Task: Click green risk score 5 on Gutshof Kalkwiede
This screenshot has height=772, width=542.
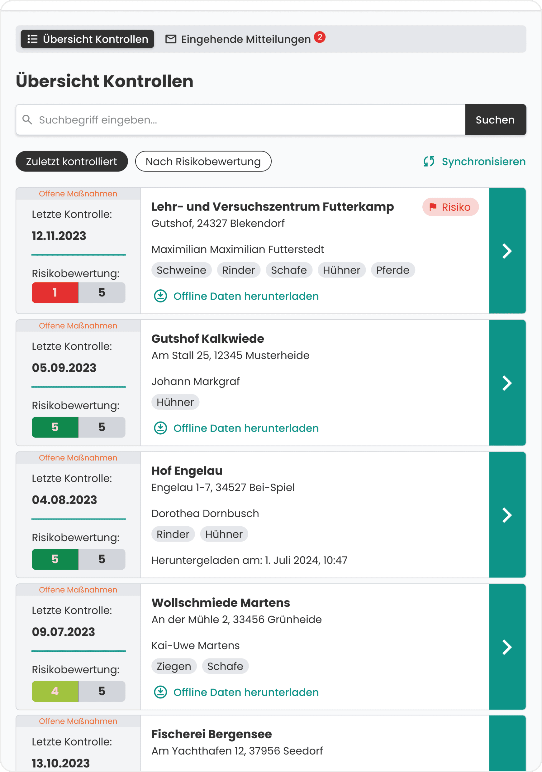Action: [x=55, y=427]
